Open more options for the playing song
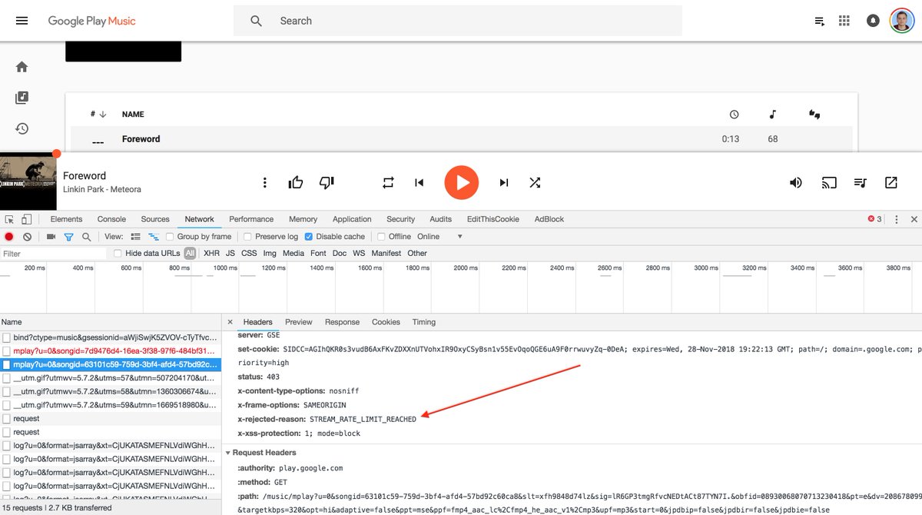 coord(264,182)
